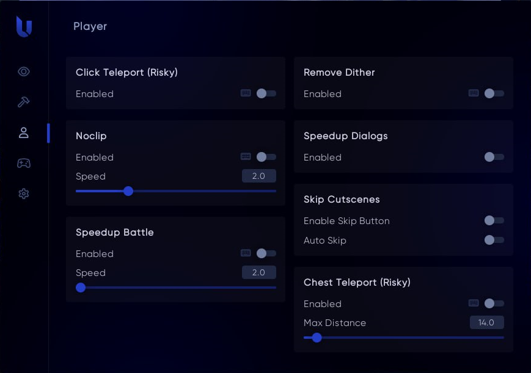This screenshot has height=373, width=531.
Task: Click the Speedup Battle hotkey keyboard icon
Action: tap(246, 253)
